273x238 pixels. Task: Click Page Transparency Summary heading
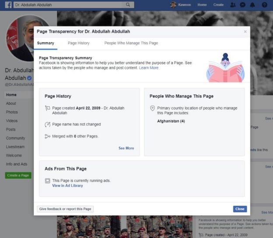click(x=66, y=58)
